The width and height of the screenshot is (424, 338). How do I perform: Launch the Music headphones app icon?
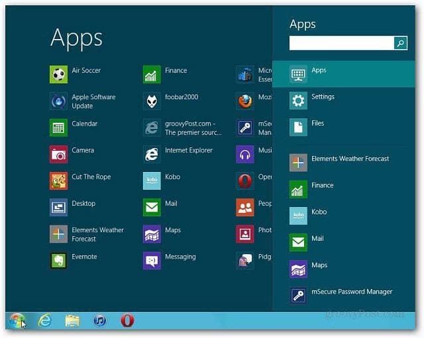pos(245,154)
